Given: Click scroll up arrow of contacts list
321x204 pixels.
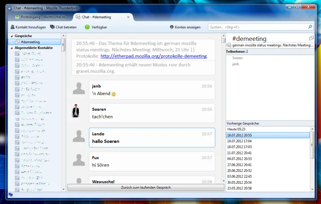Looking at the screenshot, I should pyautogui.click(x=63, y=36).
